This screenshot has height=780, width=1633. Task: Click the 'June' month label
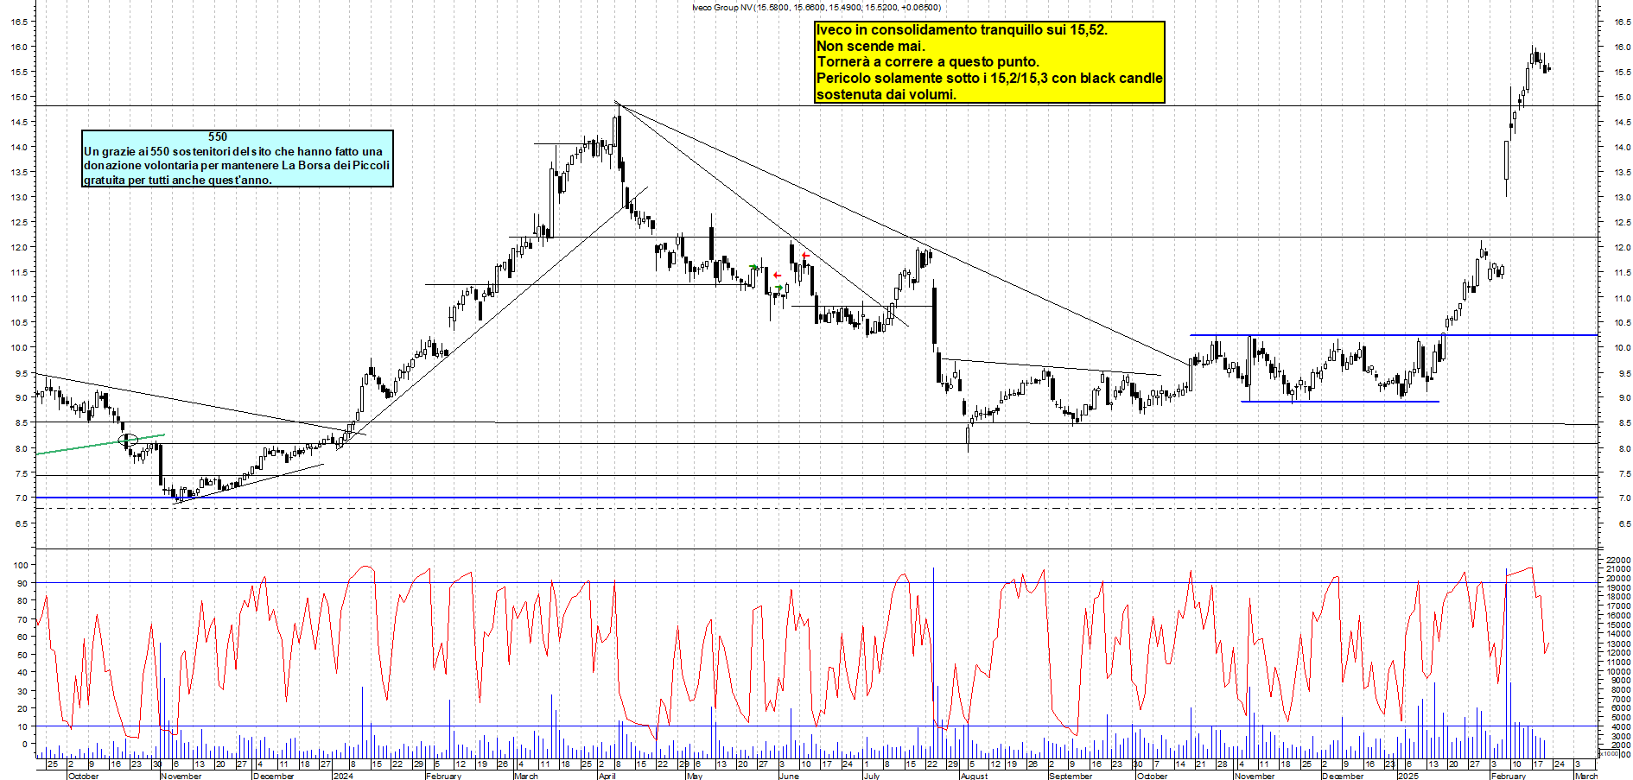(789, 776)
